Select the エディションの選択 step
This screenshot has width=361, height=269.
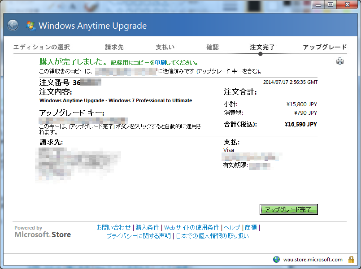click(42, 47)
